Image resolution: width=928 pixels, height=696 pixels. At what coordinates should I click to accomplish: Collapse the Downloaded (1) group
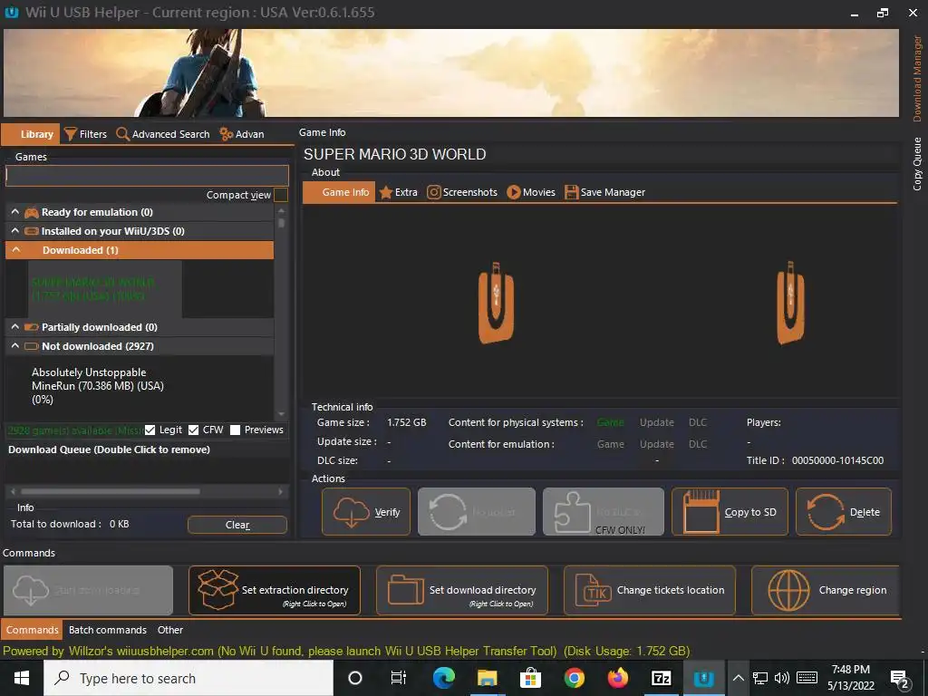[x=16, y=250]
